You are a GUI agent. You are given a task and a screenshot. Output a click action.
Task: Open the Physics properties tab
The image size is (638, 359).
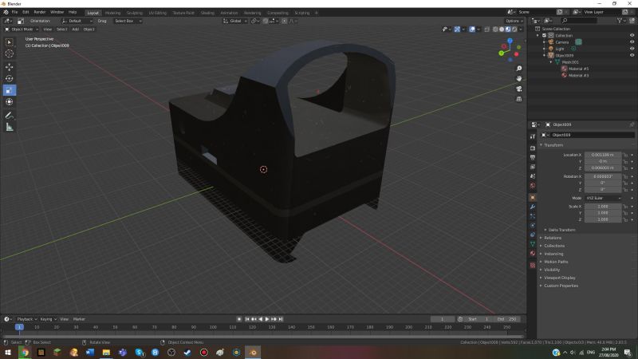[x=533, y=226]
